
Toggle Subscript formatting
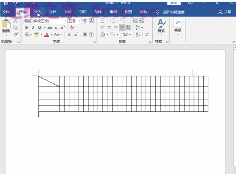pos(56,28)
